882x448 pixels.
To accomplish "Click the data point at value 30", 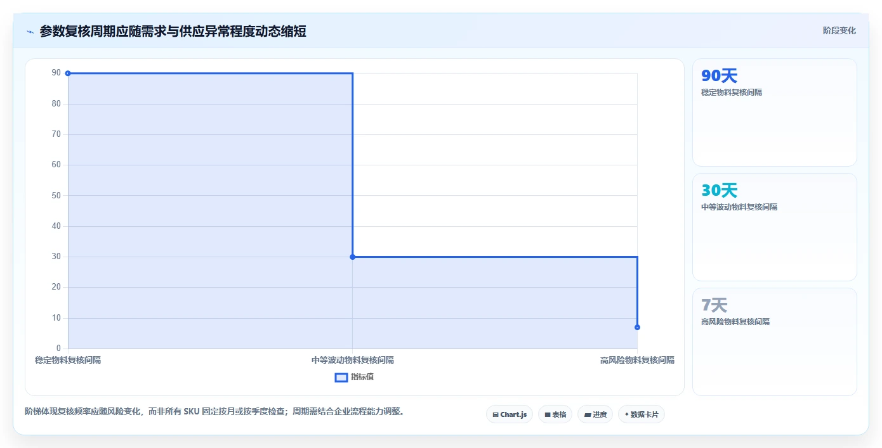I will (353, 257).
